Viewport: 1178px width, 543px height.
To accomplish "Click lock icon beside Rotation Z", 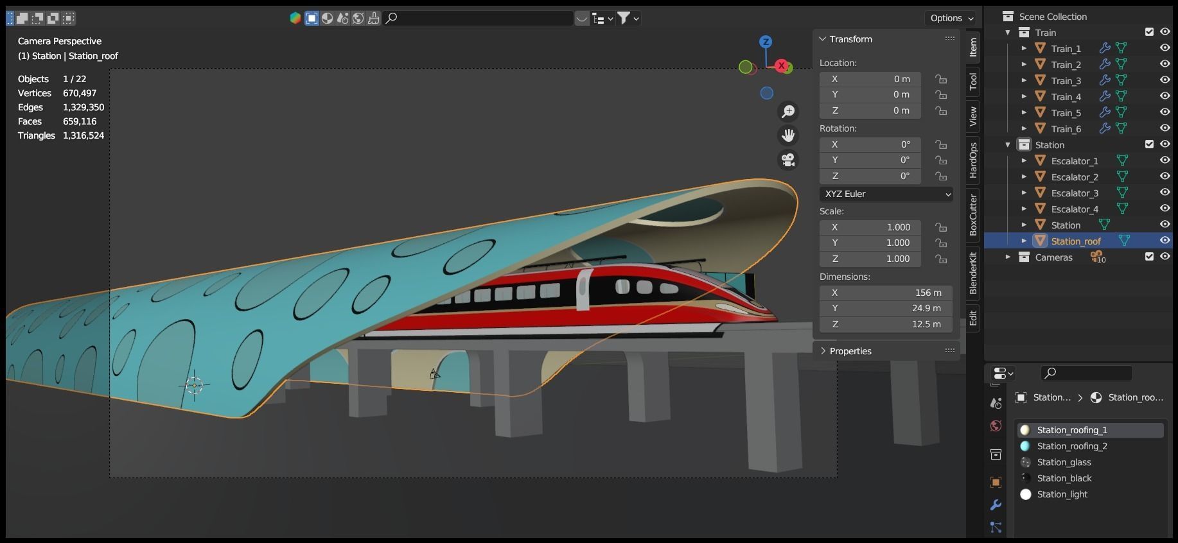I will (941, 176).
